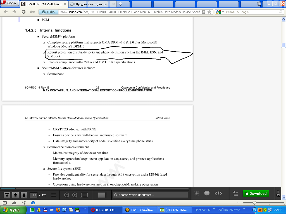
Task: Click the password manager key icon
Action: [32, 12]
